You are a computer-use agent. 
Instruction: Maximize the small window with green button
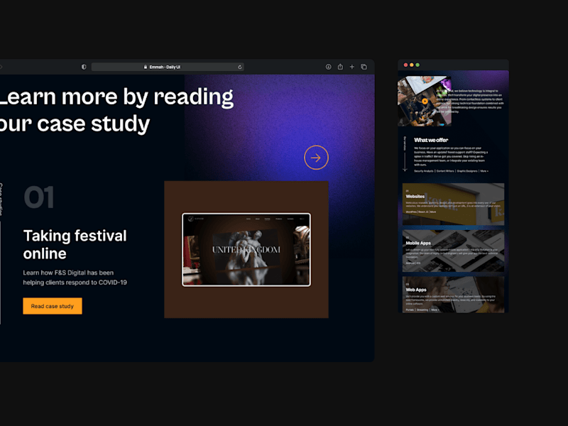[417, 65]
